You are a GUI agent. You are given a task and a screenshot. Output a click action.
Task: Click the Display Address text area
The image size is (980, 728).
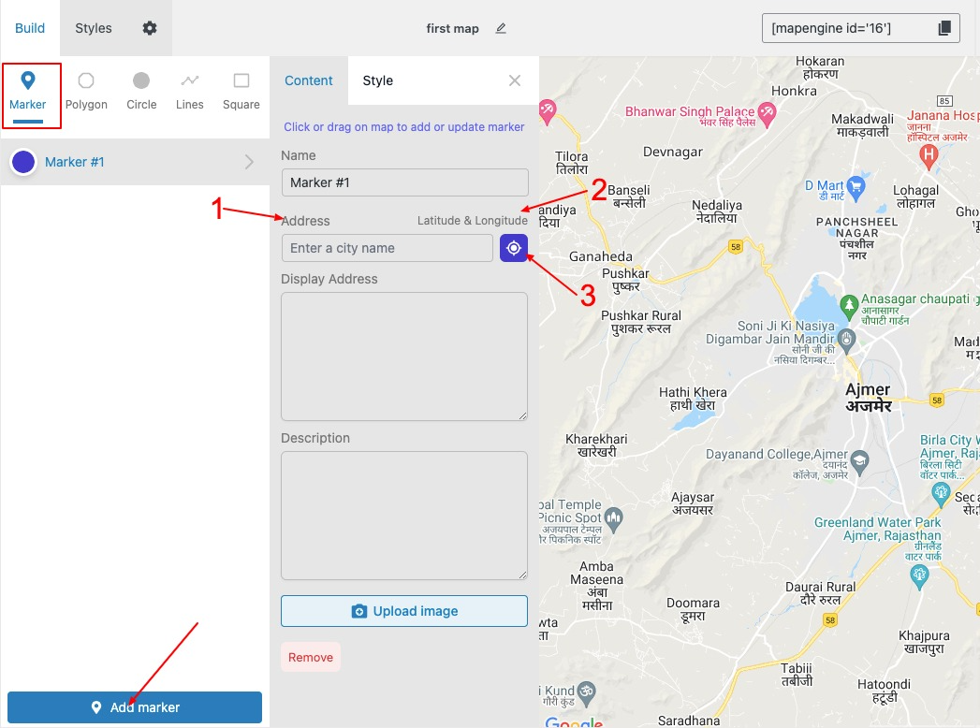coord(404,357)
